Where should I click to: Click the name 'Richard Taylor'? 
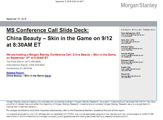point(127,47)
